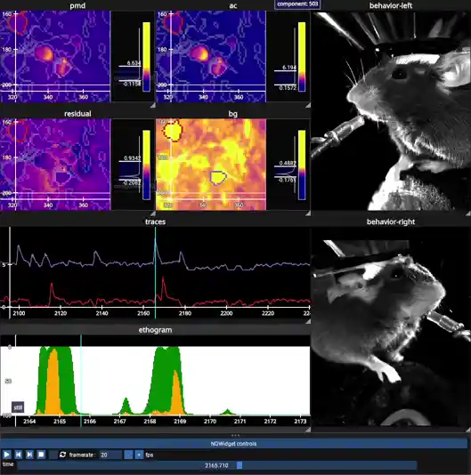Click the bg colorbar gradient
This screenshot has width=471, height=475.
pyautogui.click(x=302, y=165)
